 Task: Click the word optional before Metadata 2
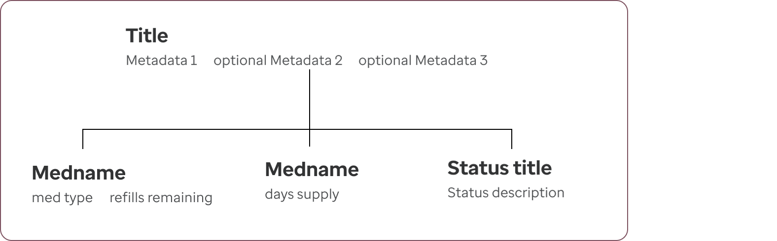coord(240,61)
